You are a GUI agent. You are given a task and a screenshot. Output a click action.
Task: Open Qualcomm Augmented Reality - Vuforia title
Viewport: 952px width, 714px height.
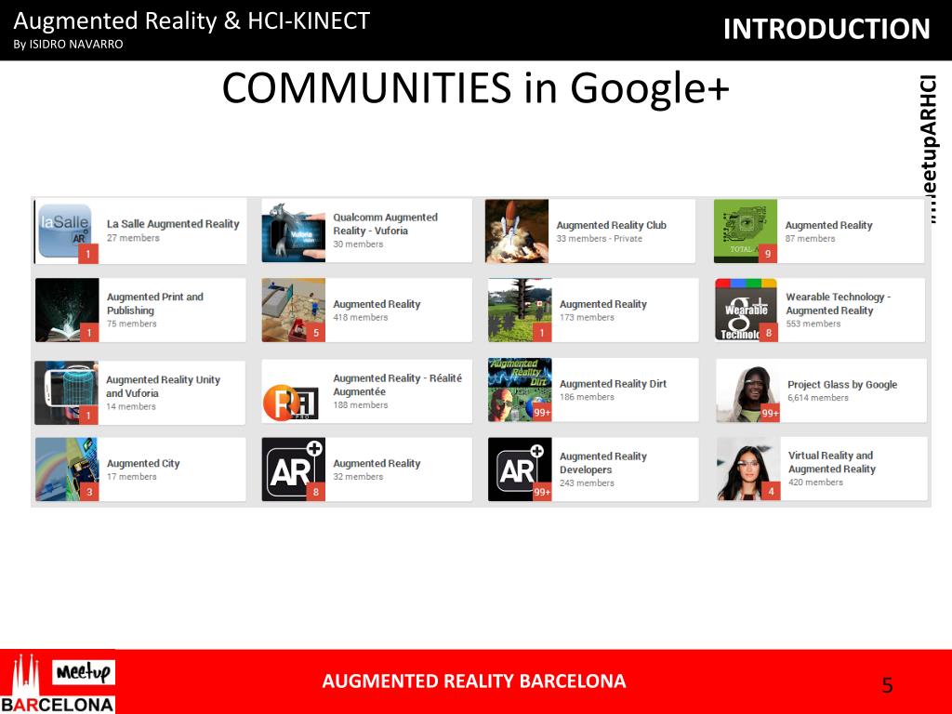tap(385, 224)
